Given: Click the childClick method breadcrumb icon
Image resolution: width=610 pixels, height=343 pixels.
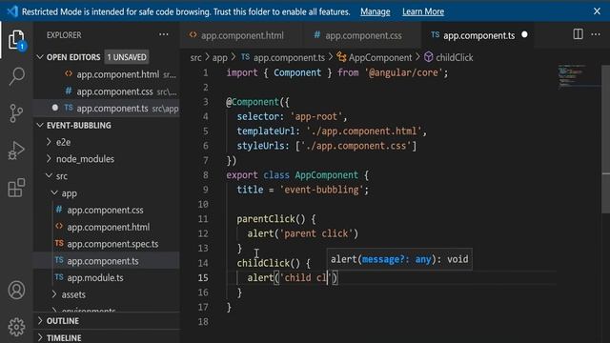Looking at the screenshot, I should click(x=428, y=57).
